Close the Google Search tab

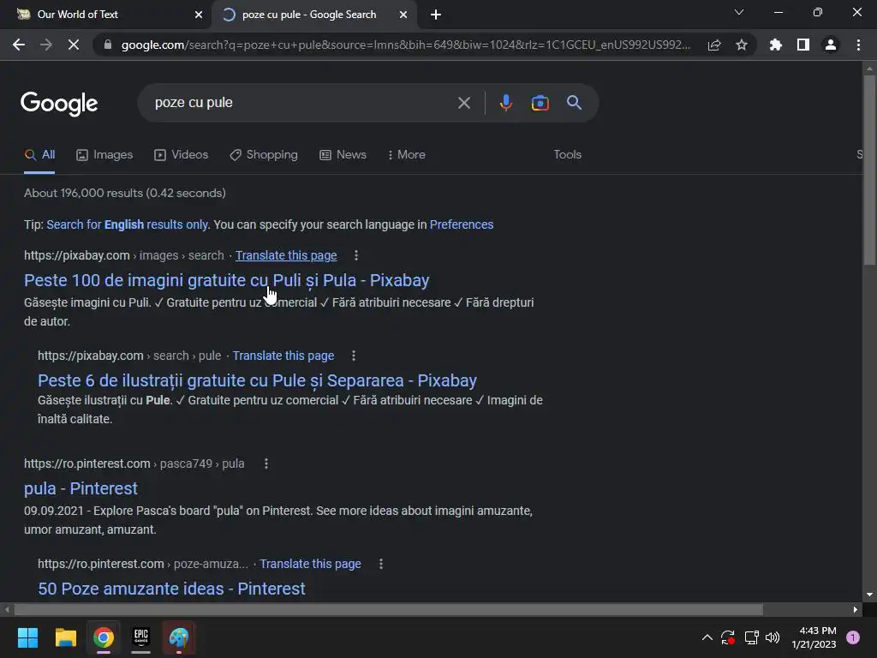pos(403,15)
